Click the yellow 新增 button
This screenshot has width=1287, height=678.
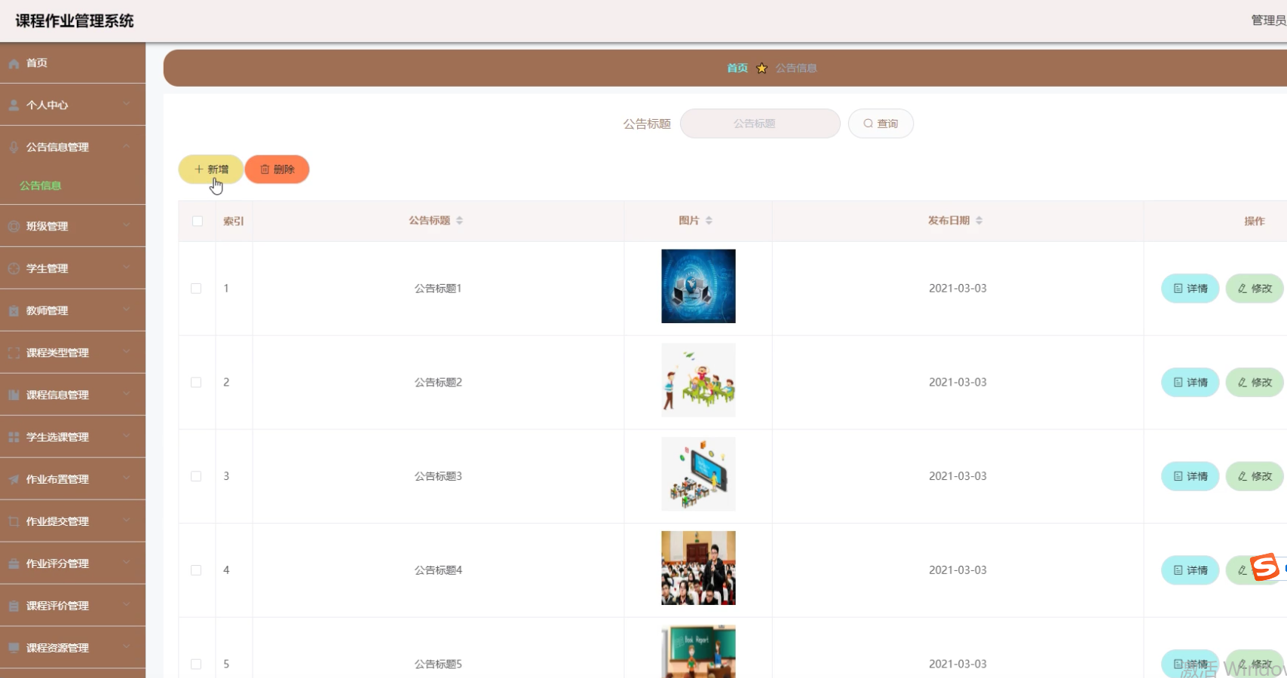tap(210, 169)
